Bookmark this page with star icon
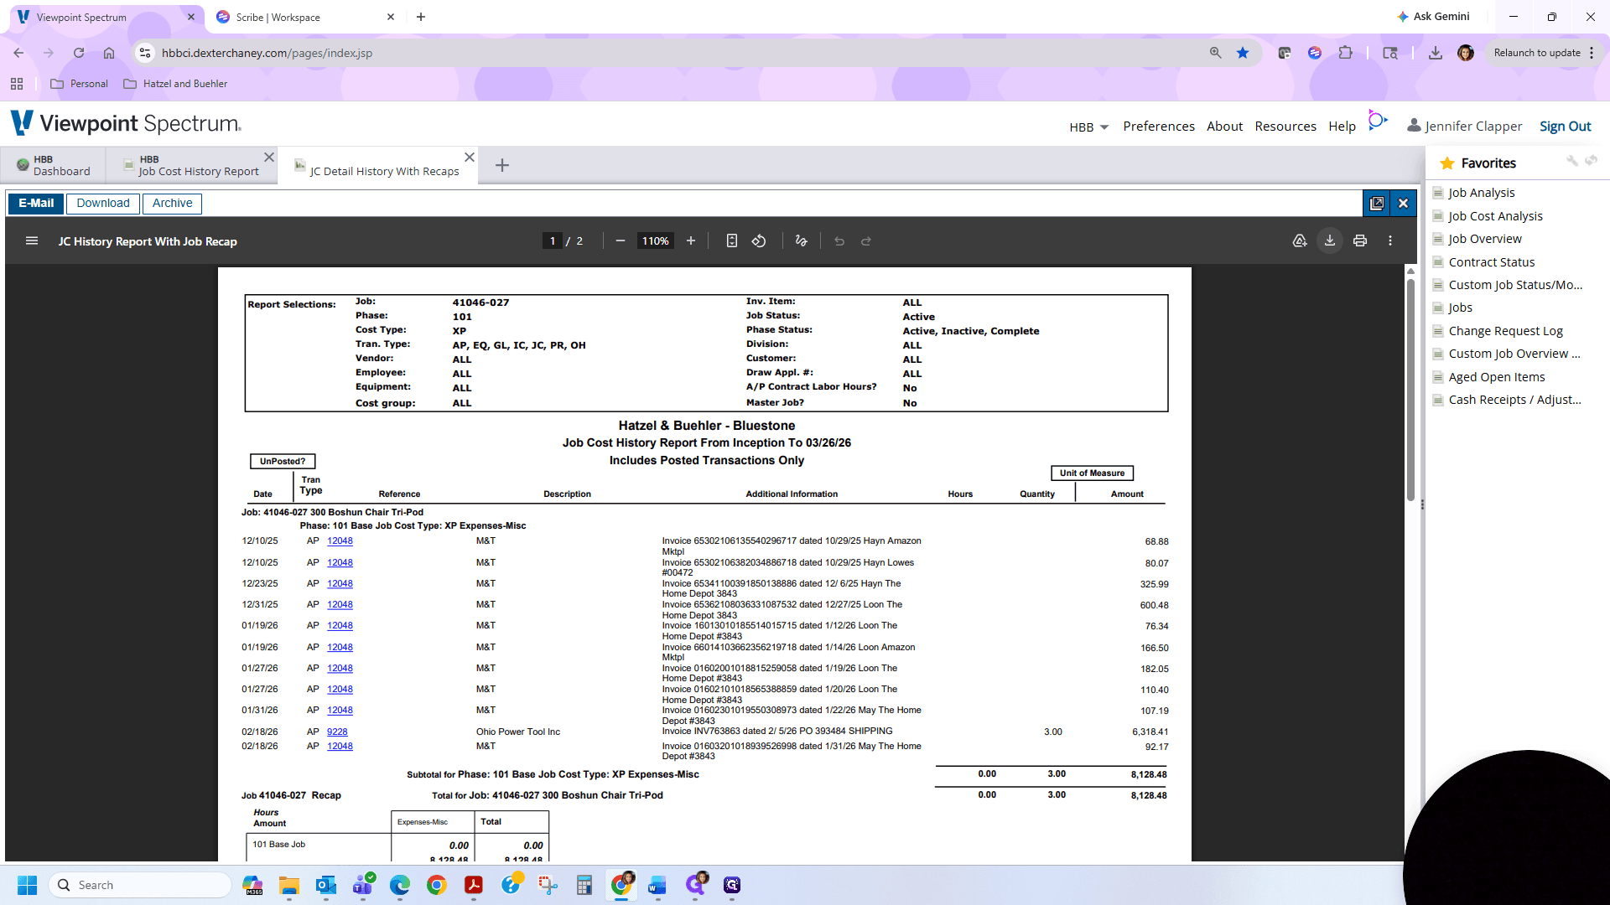The image size is (1610, 905). 1243,53
